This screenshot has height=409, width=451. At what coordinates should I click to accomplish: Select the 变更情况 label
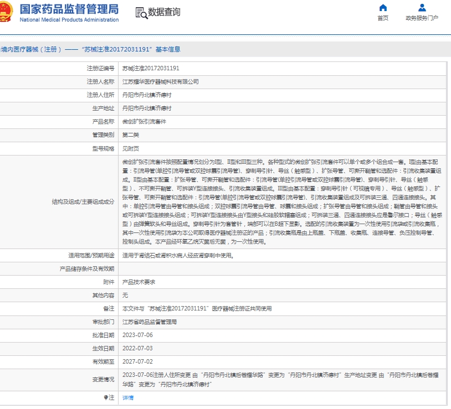[x=103, y=380]
